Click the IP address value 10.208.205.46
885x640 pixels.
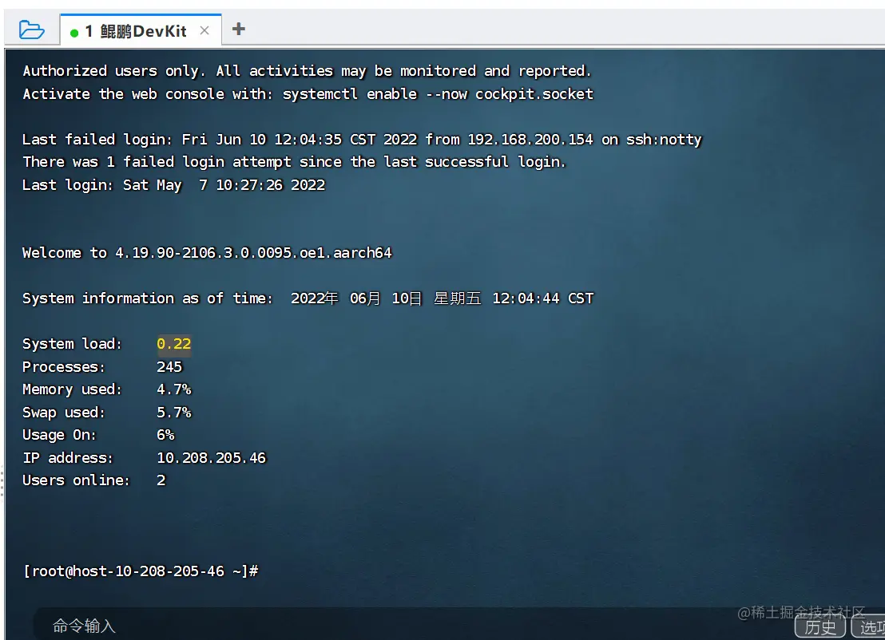pyautogui.click(x=211, y=458)
